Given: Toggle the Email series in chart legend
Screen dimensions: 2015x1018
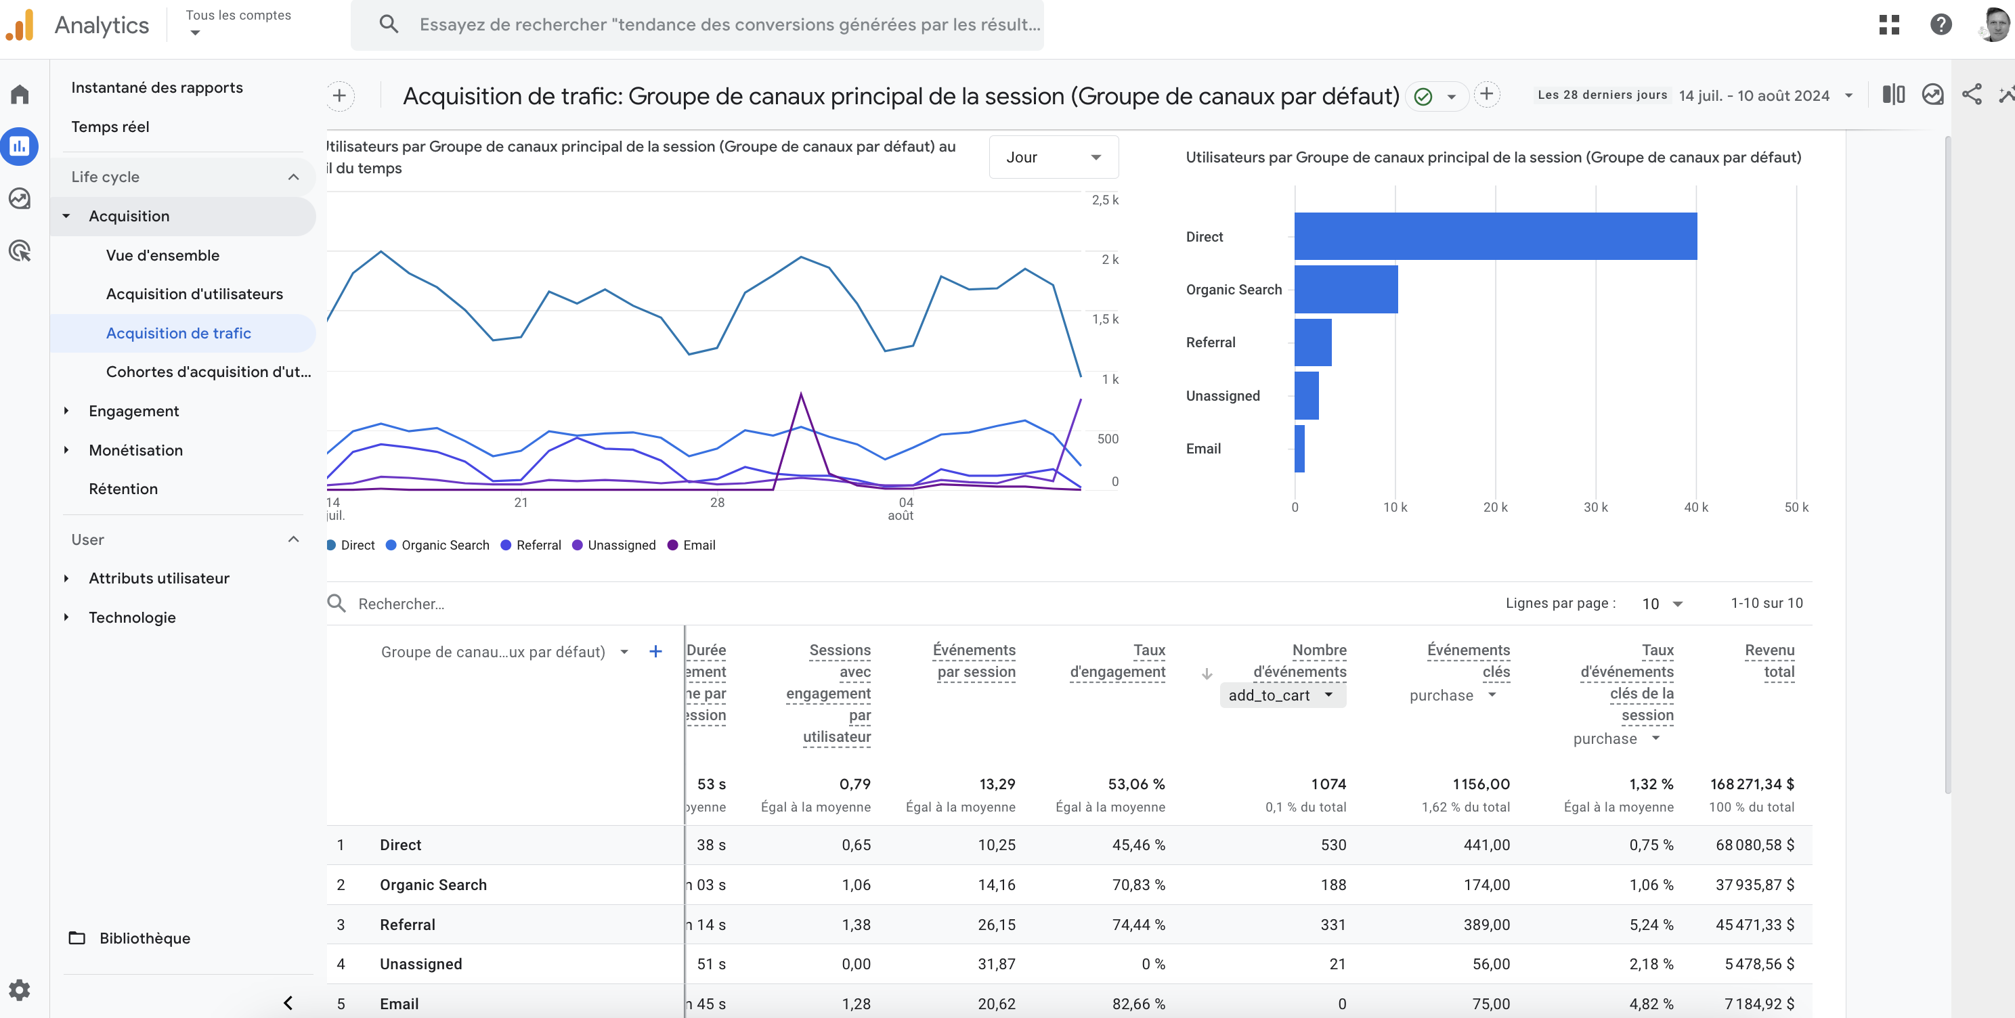Looking at the screenshot, I should (x=691, y=545).
